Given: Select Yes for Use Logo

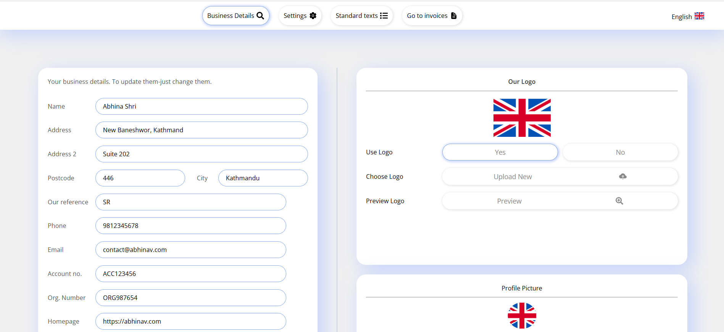Looking at the screenshot, I should [500, 152].
